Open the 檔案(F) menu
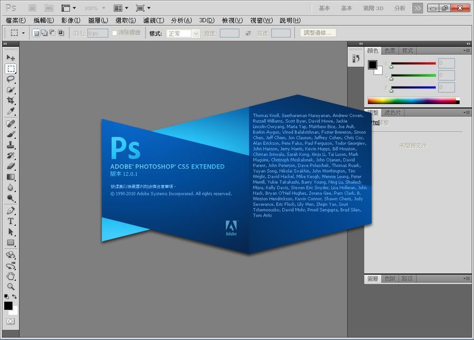The image size is (474, 340). tap(16, 21)
